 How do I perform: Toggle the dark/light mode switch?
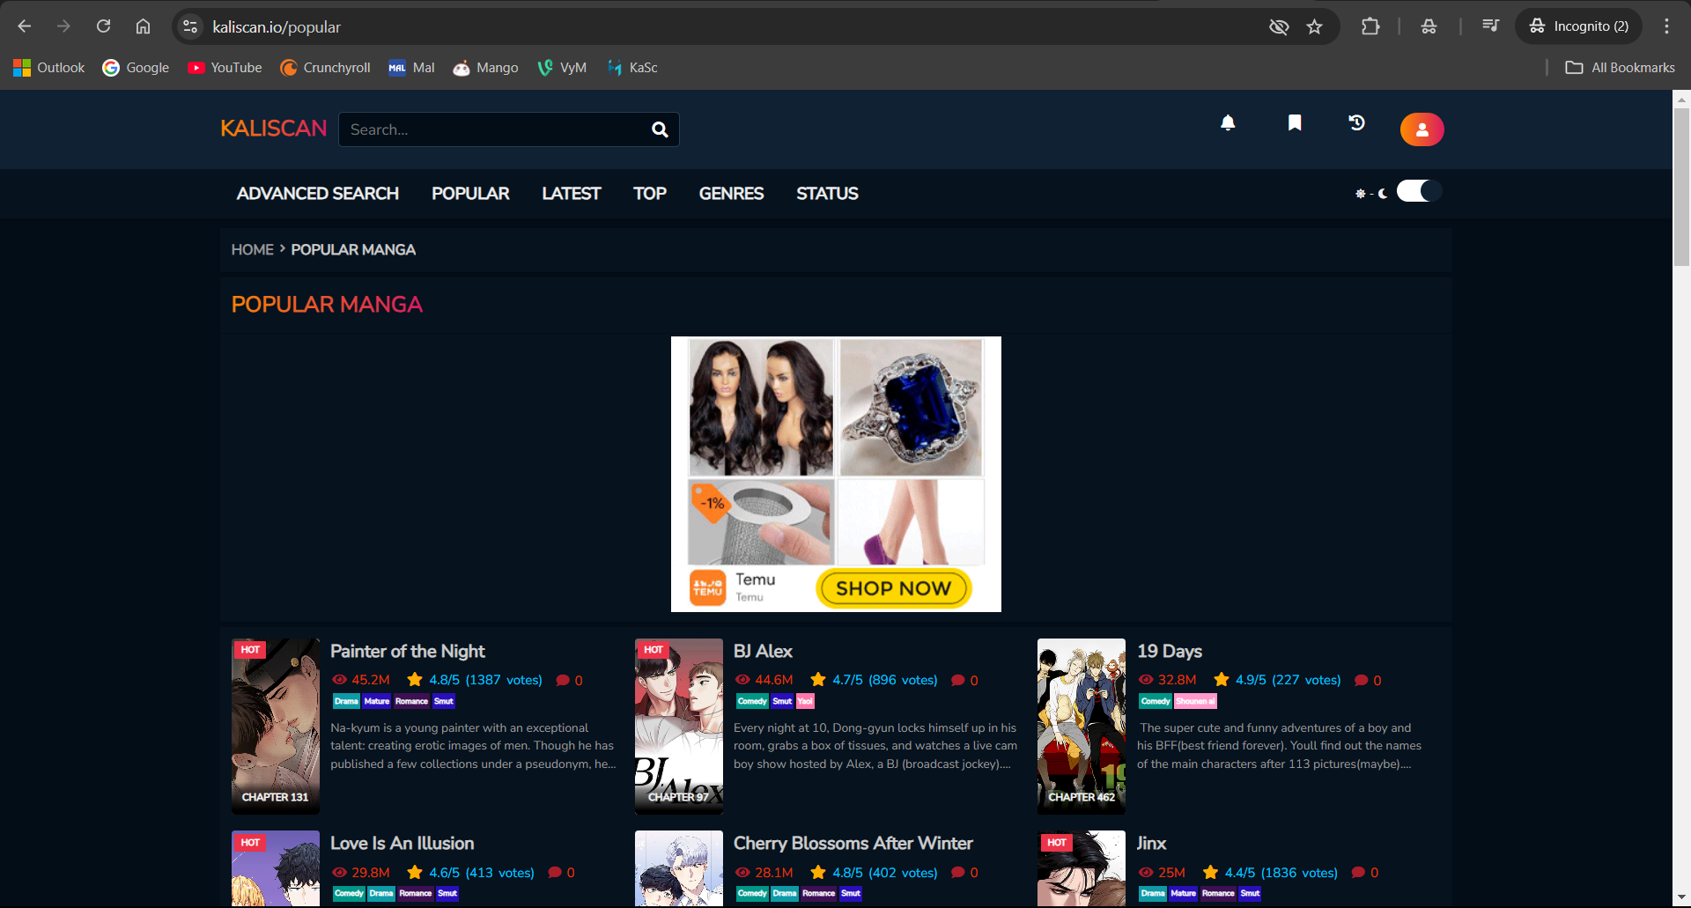(1418, 191)
